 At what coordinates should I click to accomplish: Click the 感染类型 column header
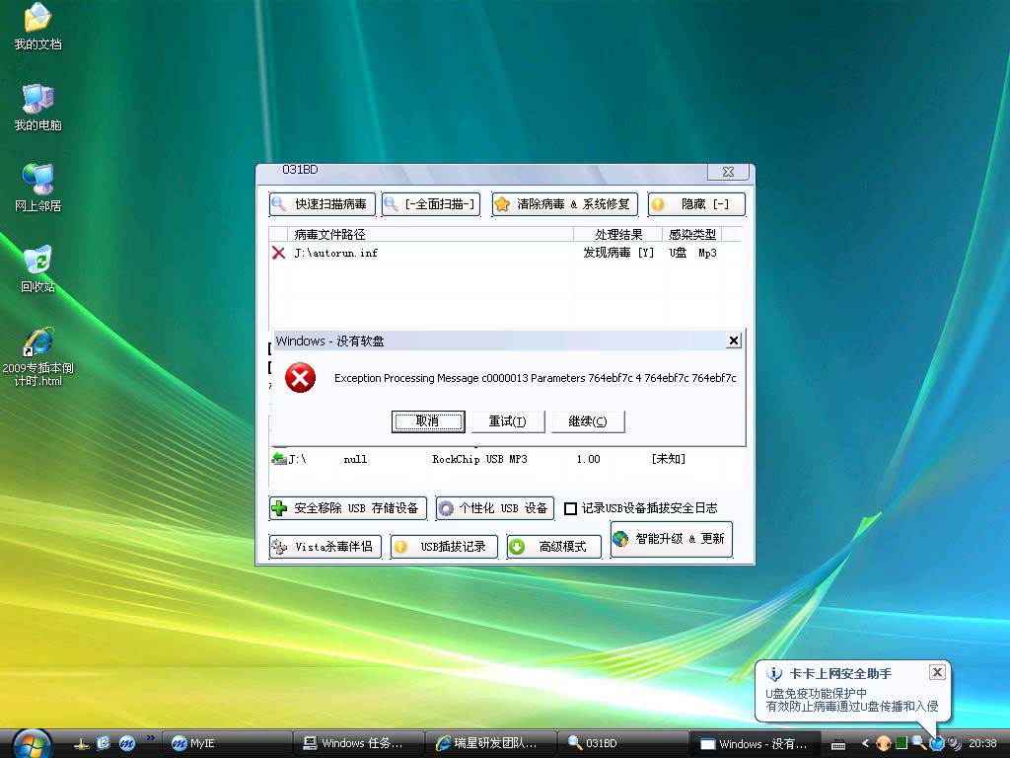click(x=691, y=234)
